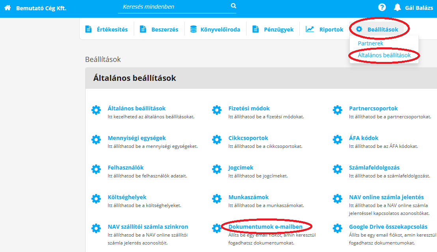The image size is (437, 252).
Task: Open the Mennyiségi egységek link
Action: [x=136, y=138]
